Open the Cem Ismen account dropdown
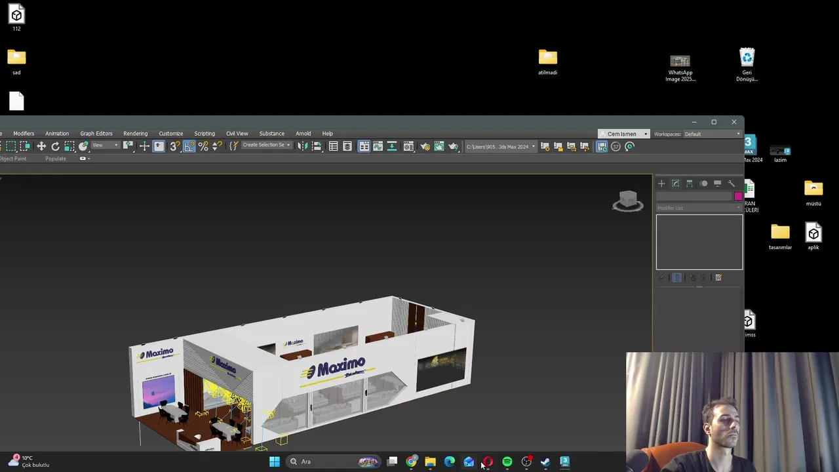The height and width of the screenshot is (472, 839). point(623,134)
